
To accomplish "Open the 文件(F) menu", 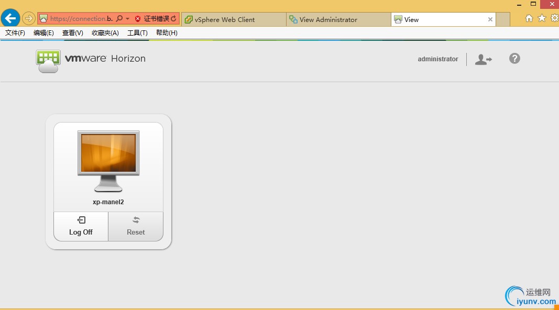I will 15,33.
